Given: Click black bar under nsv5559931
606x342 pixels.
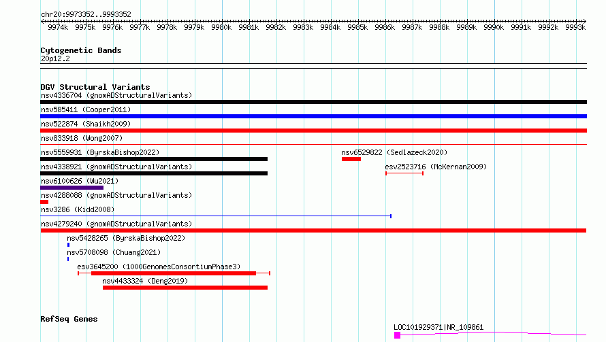Looking at the screenshot, I should tap(154, 159).
